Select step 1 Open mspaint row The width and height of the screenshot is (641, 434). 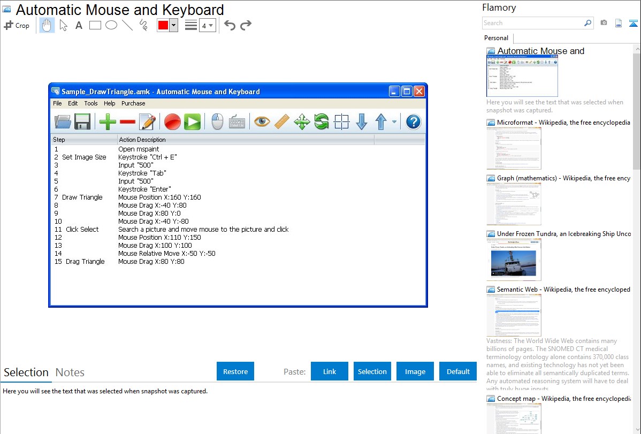[x=238, y=149]
